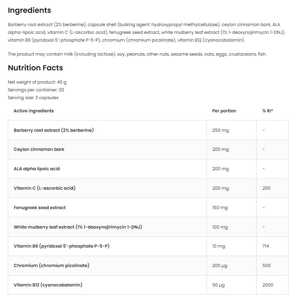Click the 'Servings per container: 30' text
Image resolution: width=296 pixels, height=302 pixels.
(36, 90)
